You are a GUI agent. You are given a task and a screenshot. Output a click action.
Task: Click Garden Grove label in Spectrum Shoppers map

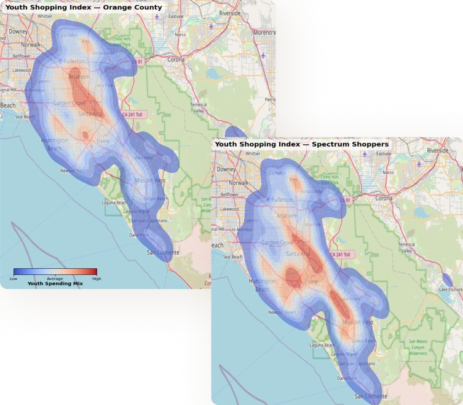click(277, 242)
